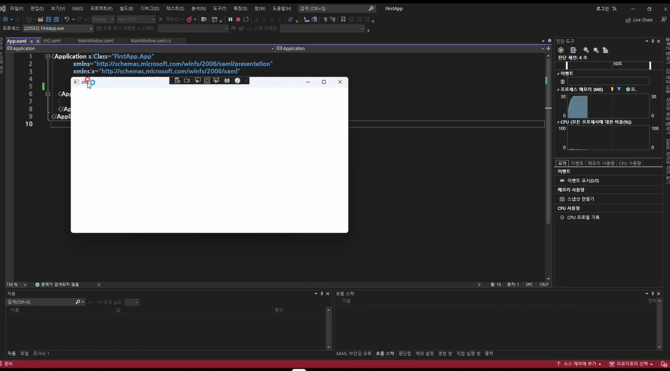The image size is (670, 371).
Task: Click the zoom-in magnifier in Diagnostic Tools
Action: pyautogui.click(x=585, y=50)
